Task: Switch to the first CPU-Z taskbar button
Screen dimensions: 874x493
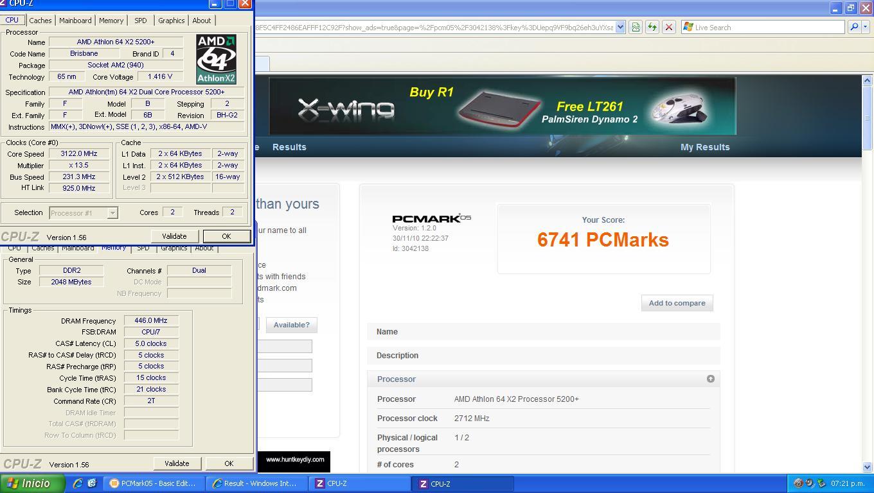Action: [360, 483]
